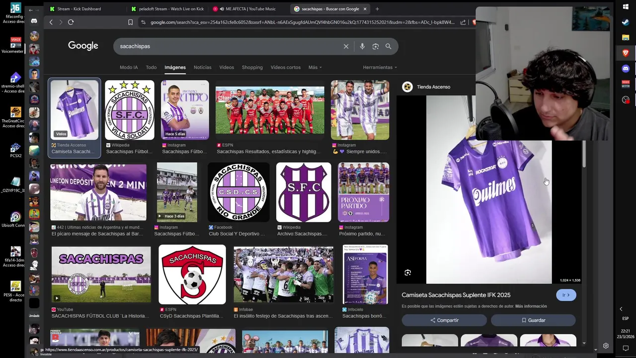Click large purple Quilmes jersey preview

[x=489, y=189]
